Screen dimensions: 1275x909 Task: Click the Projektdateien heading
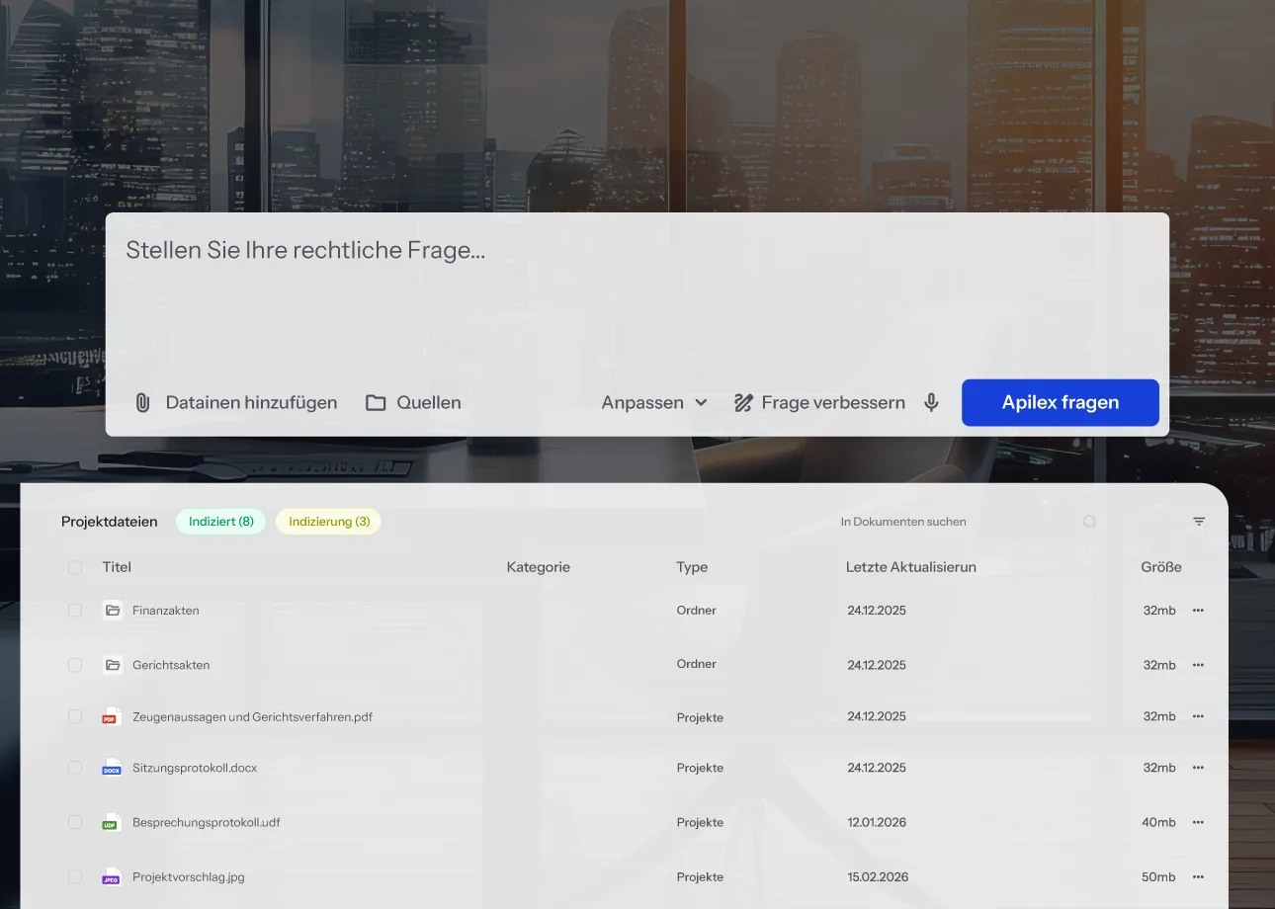pos(110,522)
